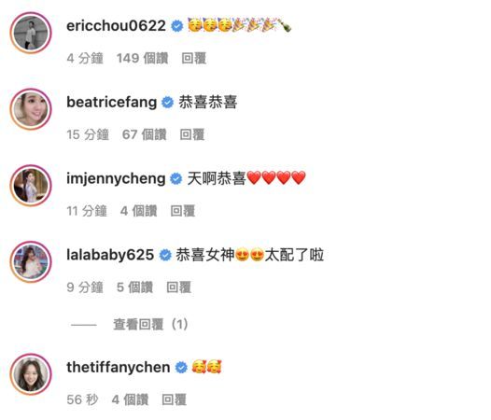The width and height of the screenshot is (491, 420).
Task: Reply to thetiffanychen's comment via 回覆
Action: click(174, 399)
